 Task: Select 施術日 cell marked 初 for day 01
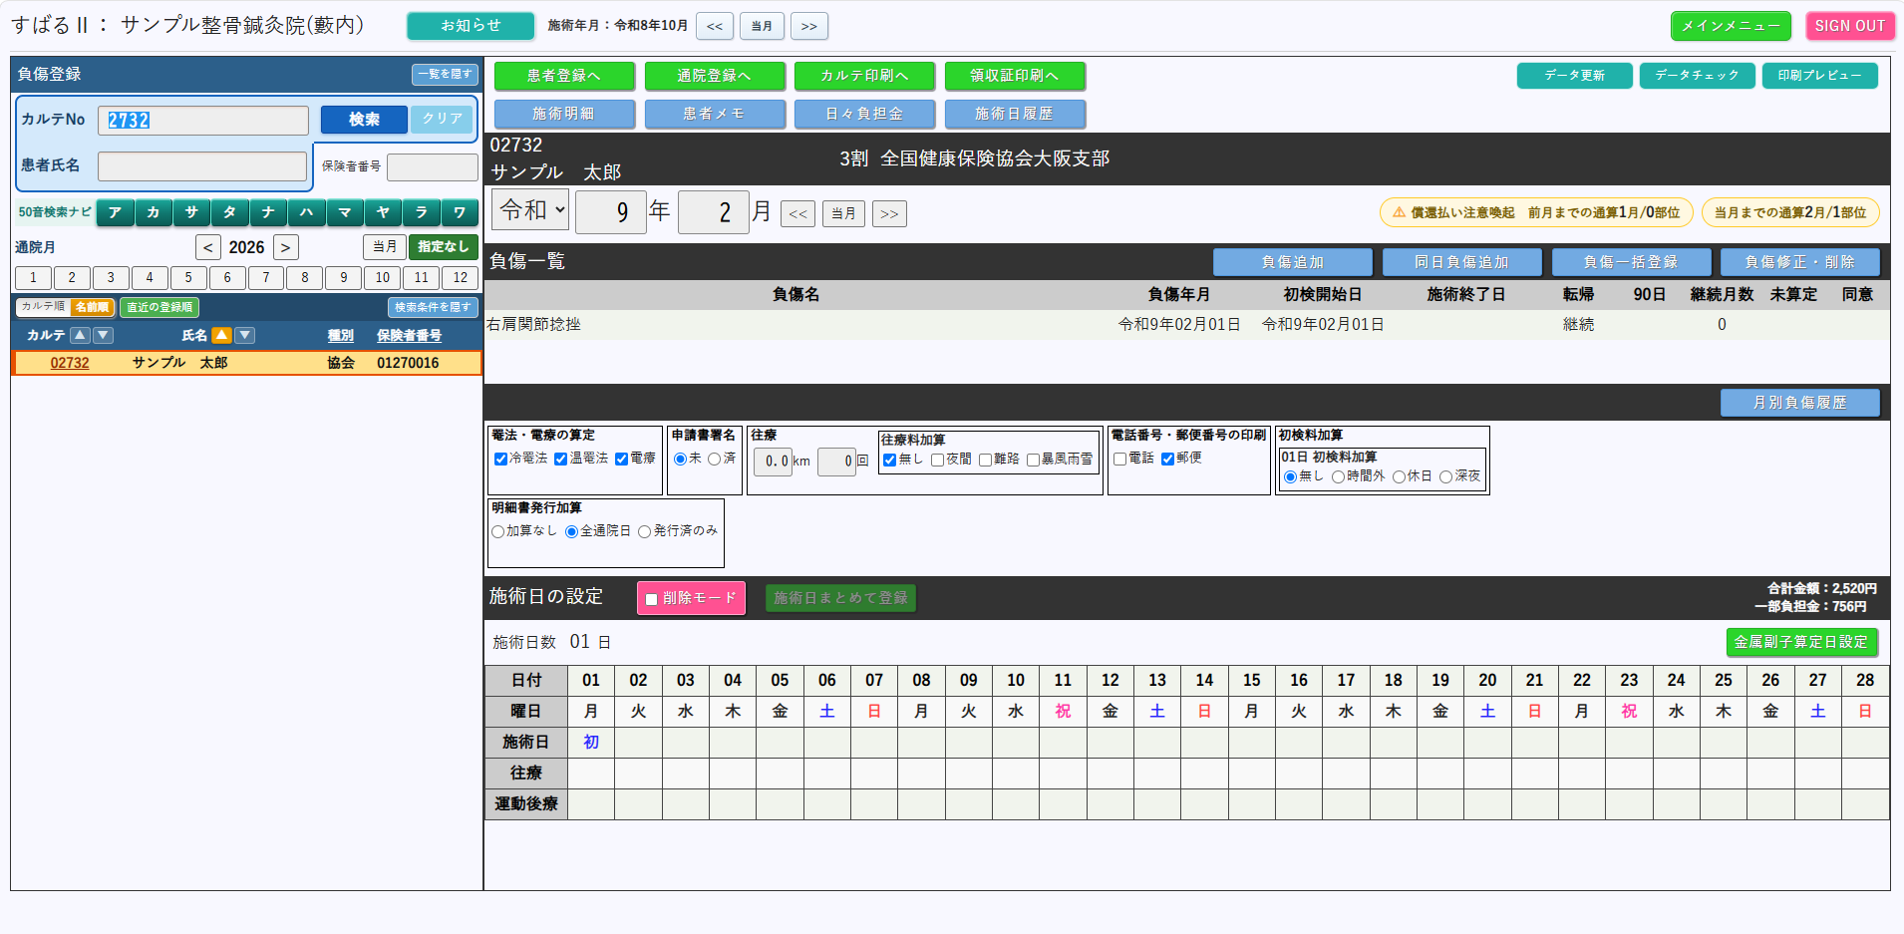[x=591, y=743]
